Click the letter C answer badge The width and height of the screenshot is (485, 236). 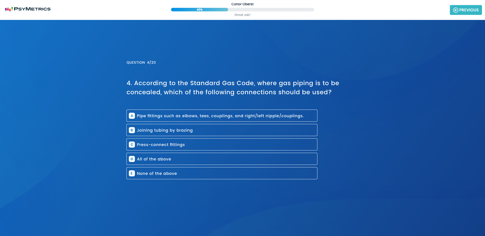pos(132,145)
